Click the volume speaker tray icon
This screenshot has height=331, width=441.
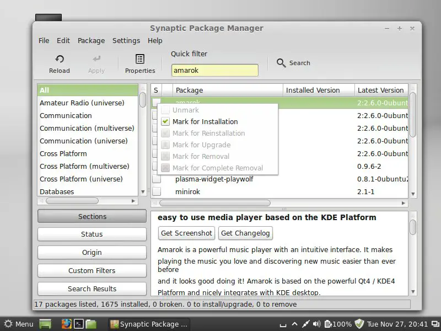tap(316, 324)
